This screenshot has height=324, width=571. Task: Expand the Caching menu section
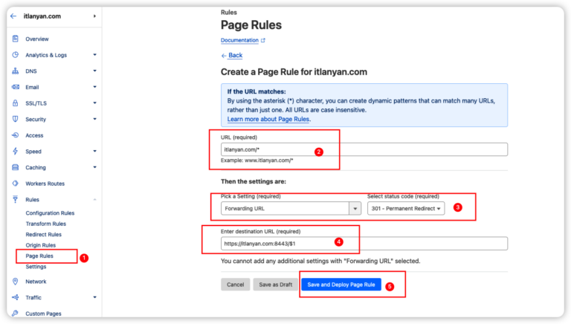94,167
